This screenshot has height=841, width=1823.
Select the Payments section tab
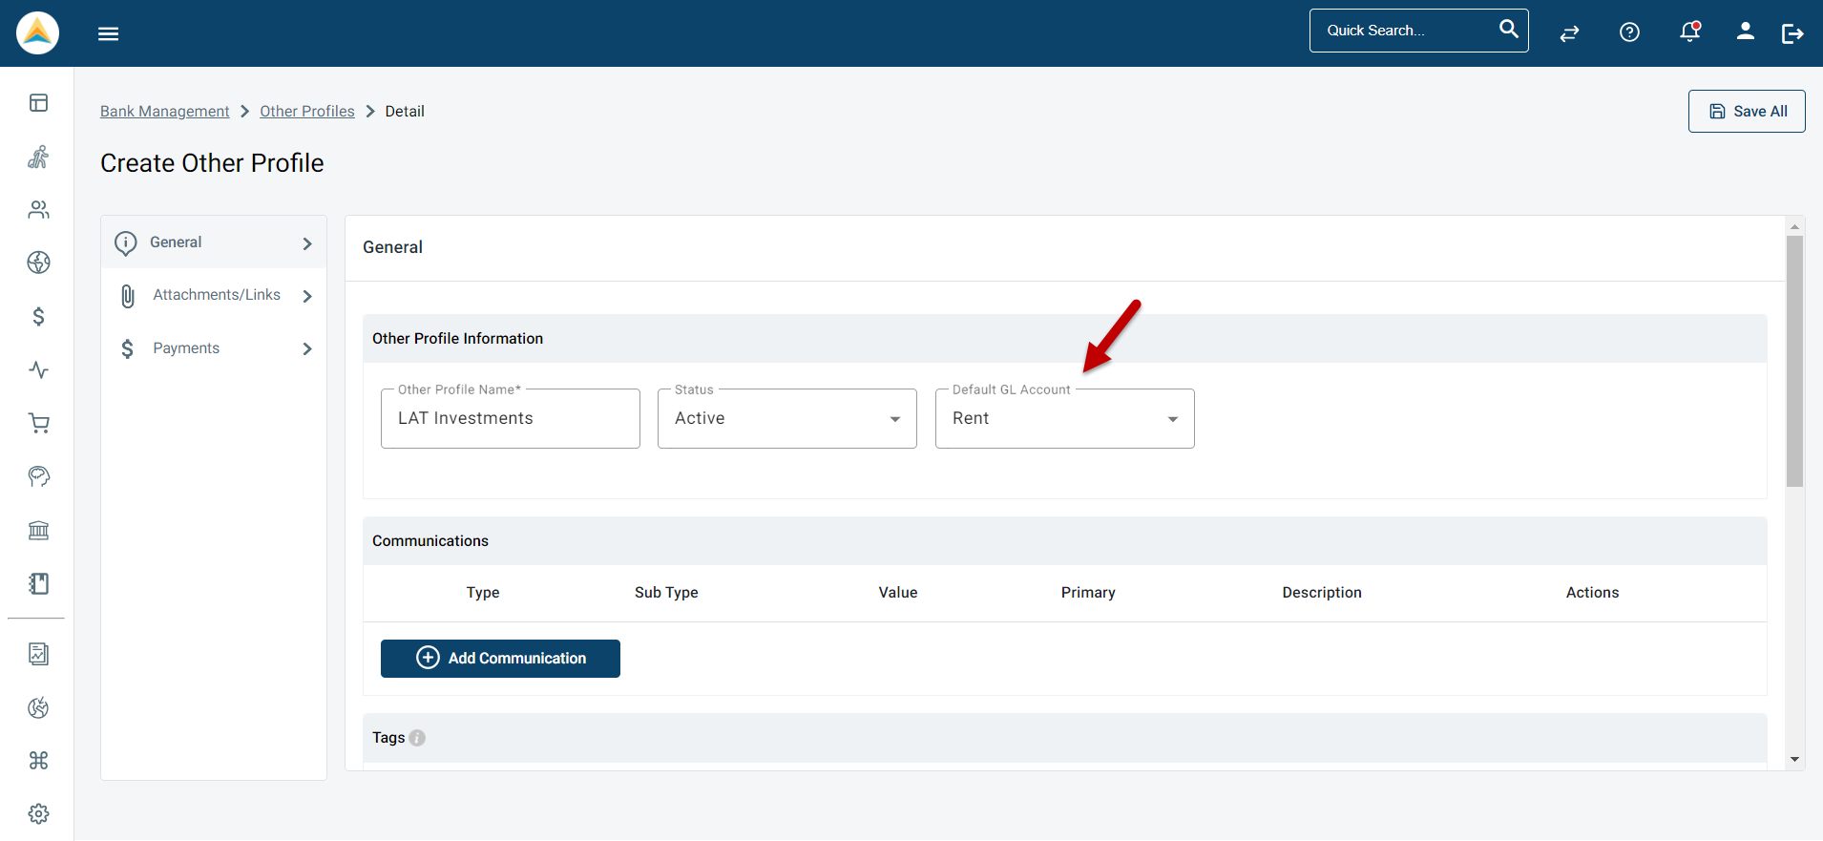tap(214, 348)
